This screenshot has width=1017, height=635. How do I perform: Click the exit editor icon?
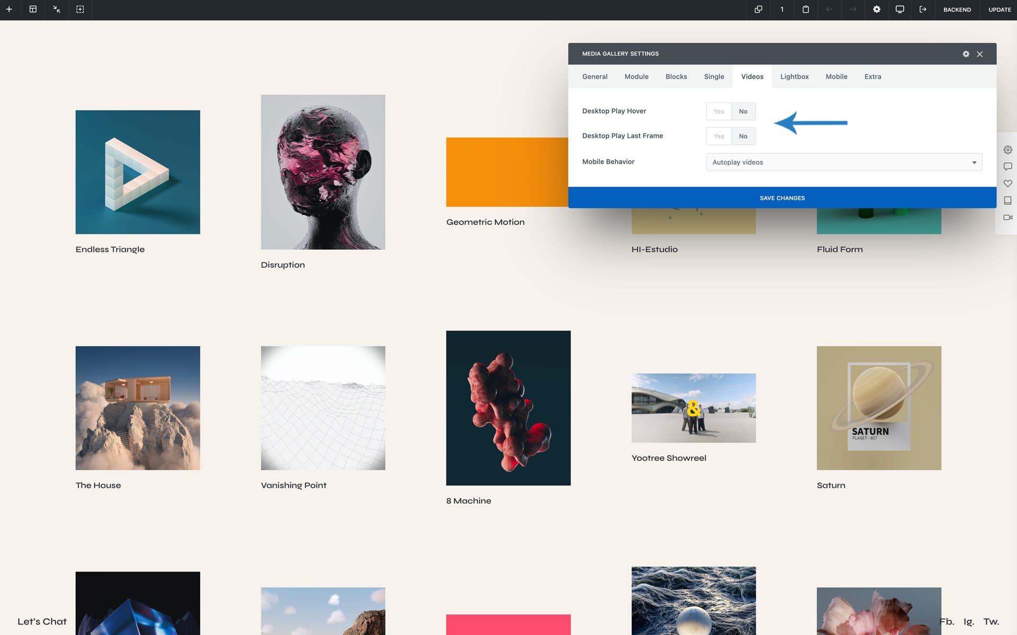coord(923,10)
